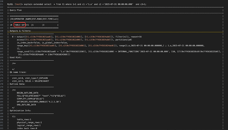This screenshot has width=228, height=130.
Task: Click "is_global_index=false" text
Action: (55, 43)
